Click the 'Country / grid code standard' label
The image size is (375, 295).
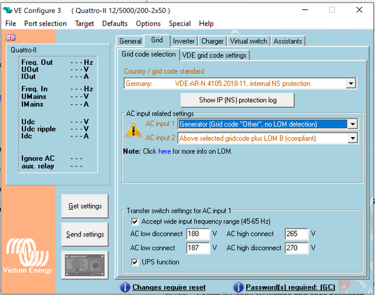[x=164, y=71]
